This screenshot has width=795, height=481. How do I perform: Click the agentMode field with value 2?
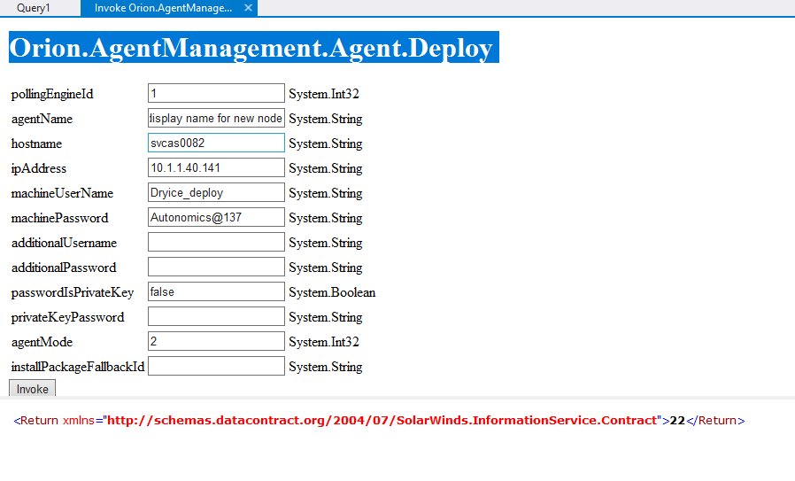click(216, 341)
